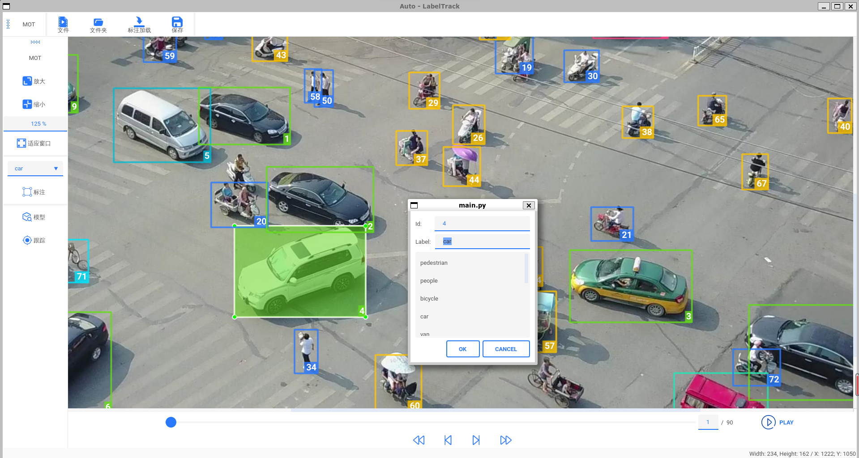The image size is (859, 458).
Task: Click the sidebar MOT handle dots
Action: 35,42
